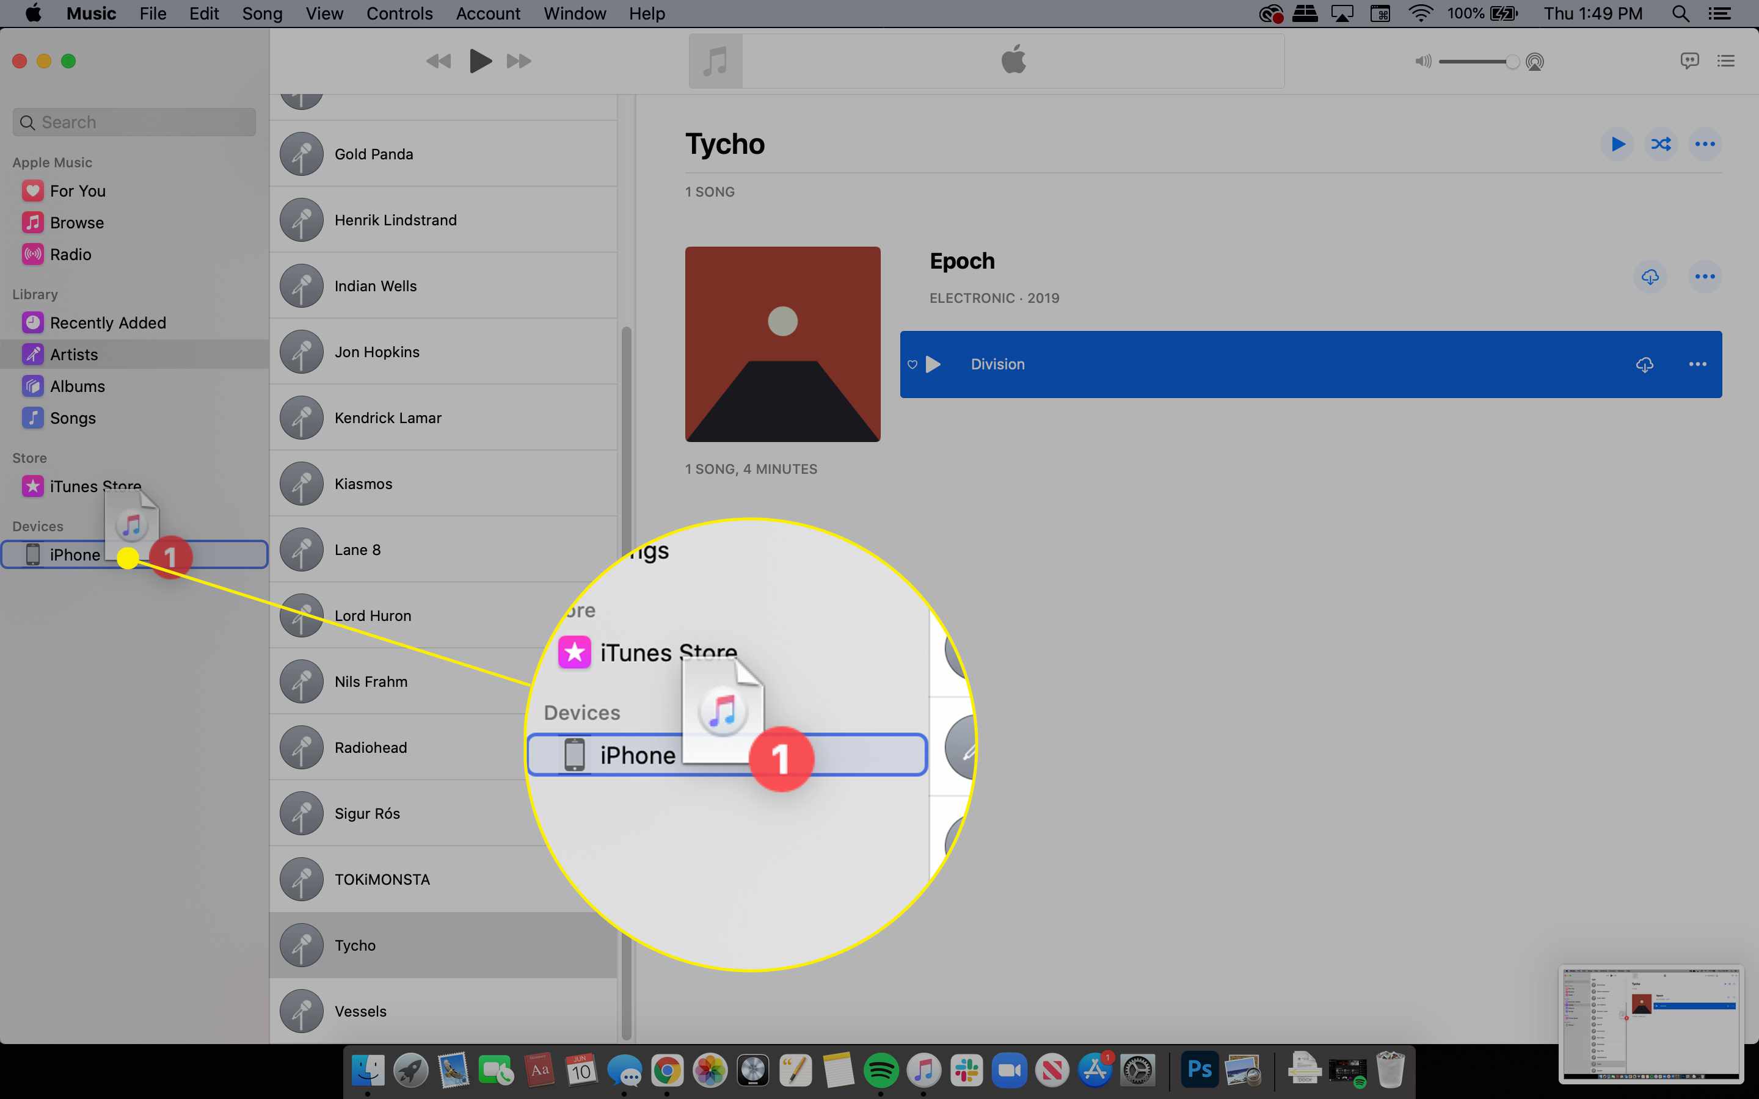Expand the Store section in sidebar
The image size is (1759, 1099).
tap(28, 456)
